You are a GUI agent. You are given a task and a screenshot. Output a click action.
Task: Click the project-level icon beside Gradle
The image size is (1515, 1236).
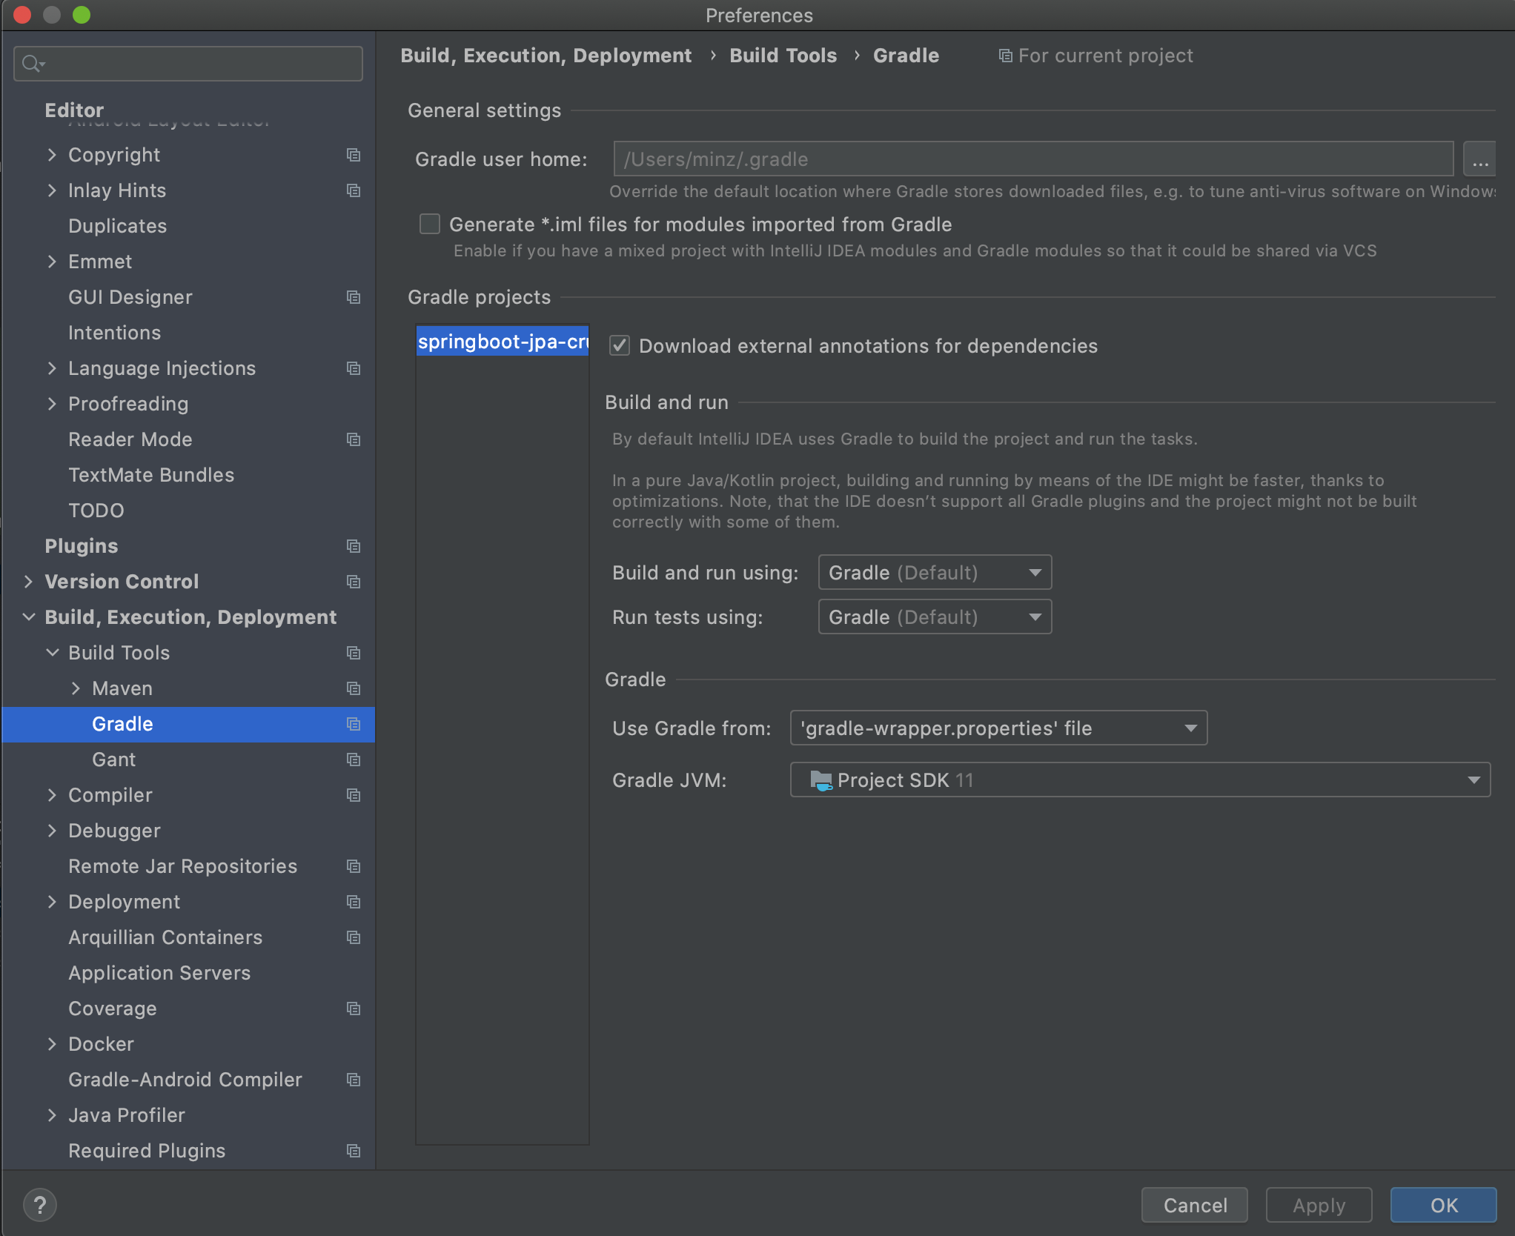[354, 724]
